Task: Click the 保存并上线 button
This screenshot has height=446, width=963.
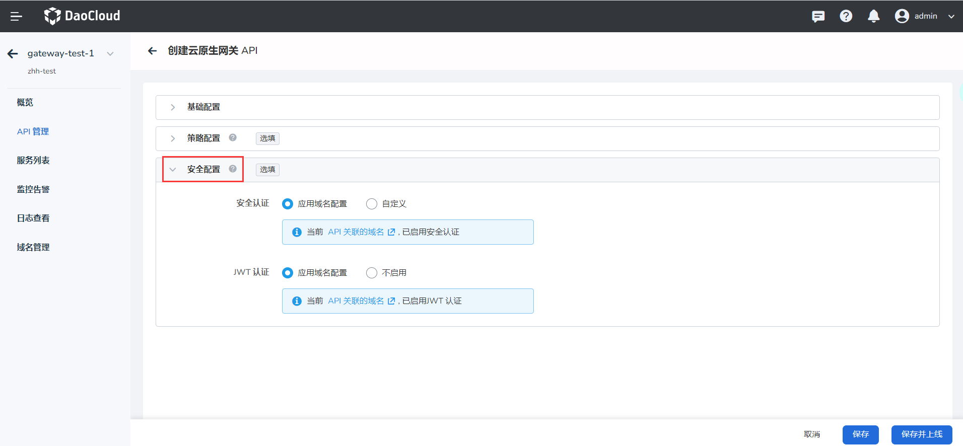Action: (922, 434)
